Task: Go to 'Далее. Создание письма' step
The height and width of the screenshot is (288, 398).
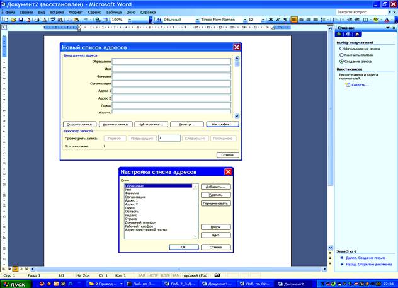Action: tap(365, 258)
